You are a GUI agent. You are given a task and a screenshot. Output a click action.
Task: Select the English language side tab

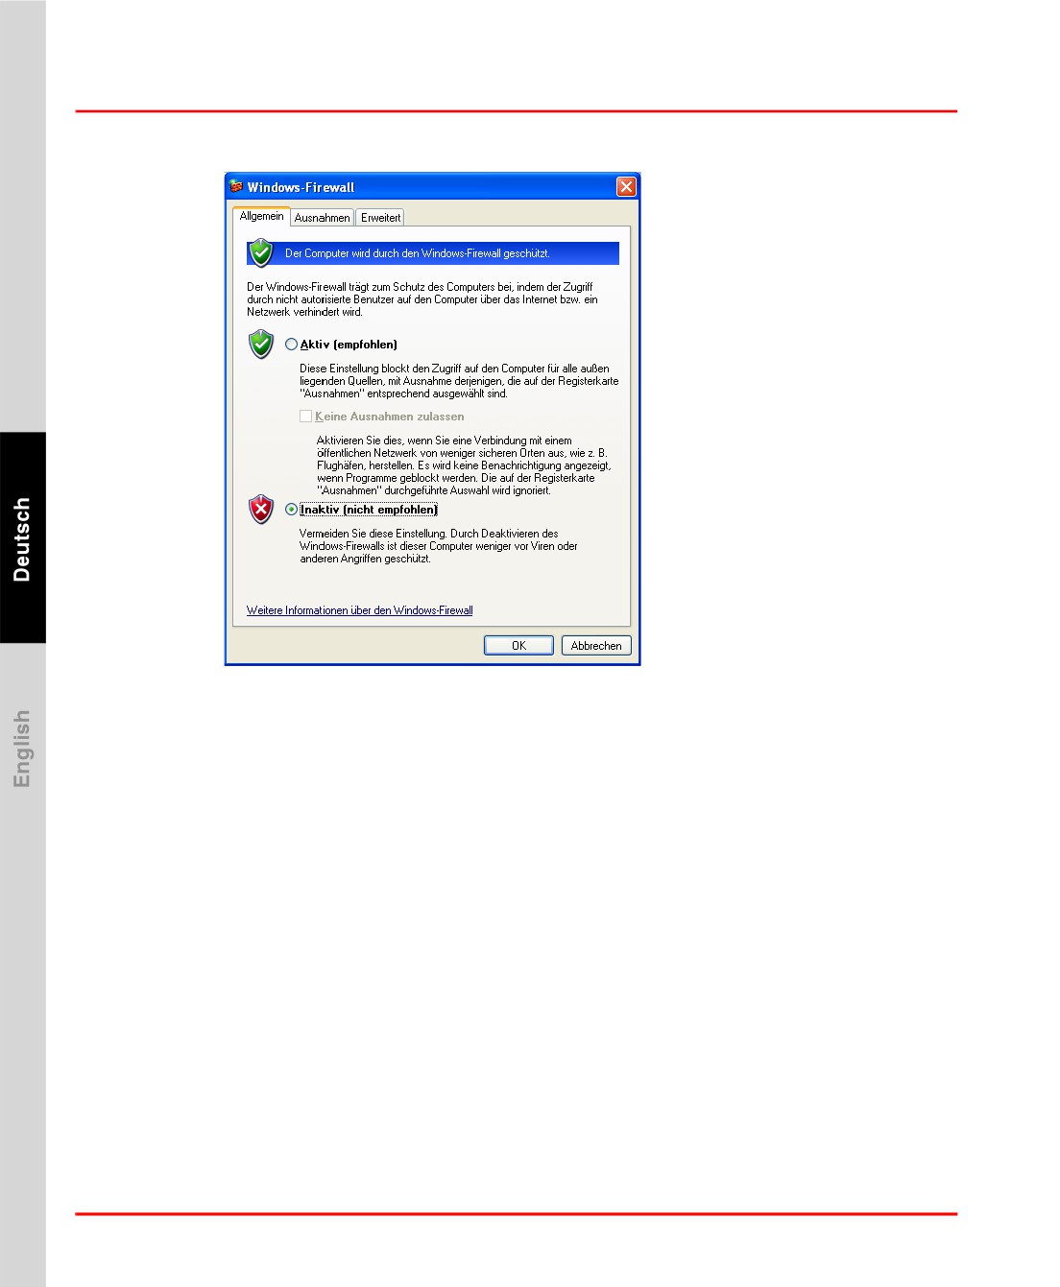click(x=22, y=749)
